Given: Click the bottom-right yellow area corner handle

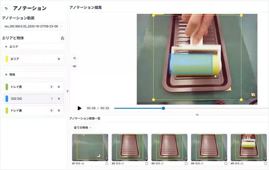Looking at the screenshot, I should click(241, 100).
